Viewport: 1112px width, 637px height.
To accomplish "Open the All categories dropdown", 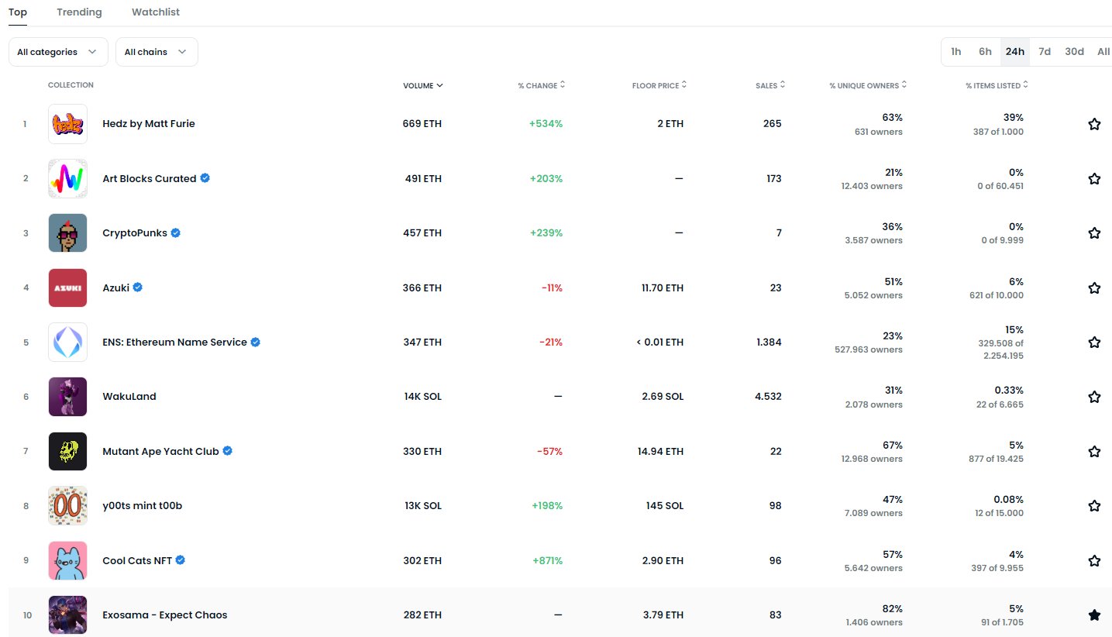I will [x=58, y=52].
